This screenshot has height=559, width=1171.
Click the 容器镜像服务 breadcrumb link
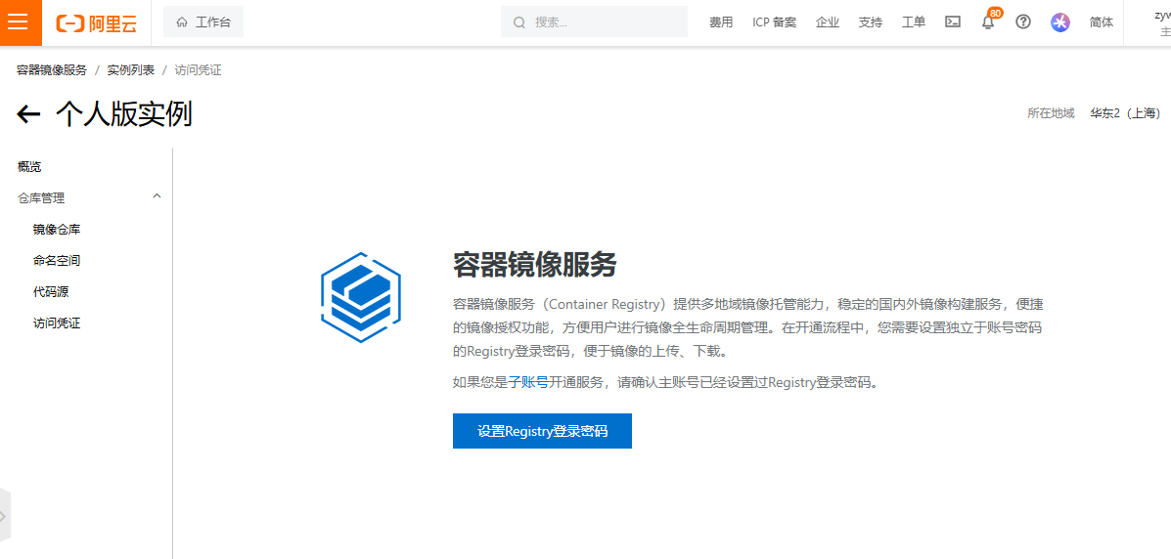point(52,70)
